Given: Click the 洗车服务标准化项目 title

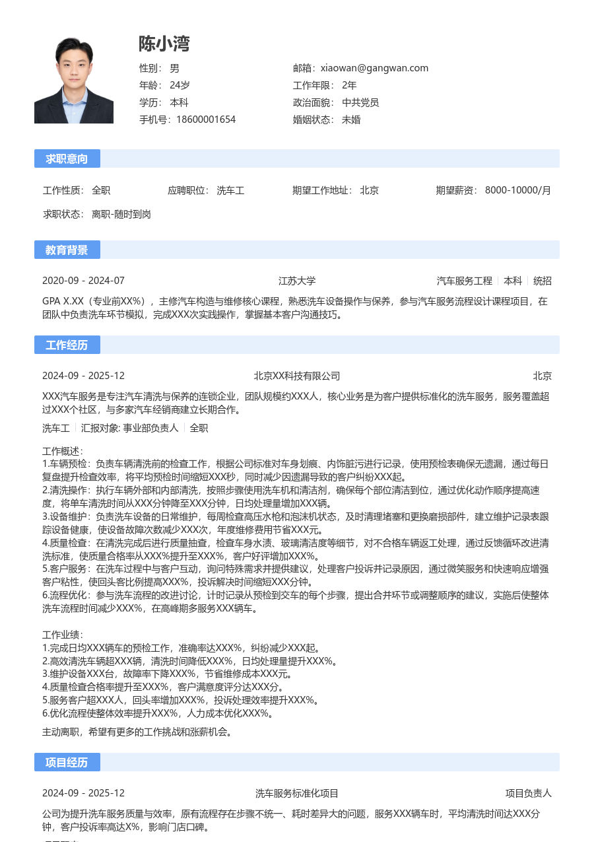Looking at the screenshot, I should pyautogui.click(x=297, y=793).
